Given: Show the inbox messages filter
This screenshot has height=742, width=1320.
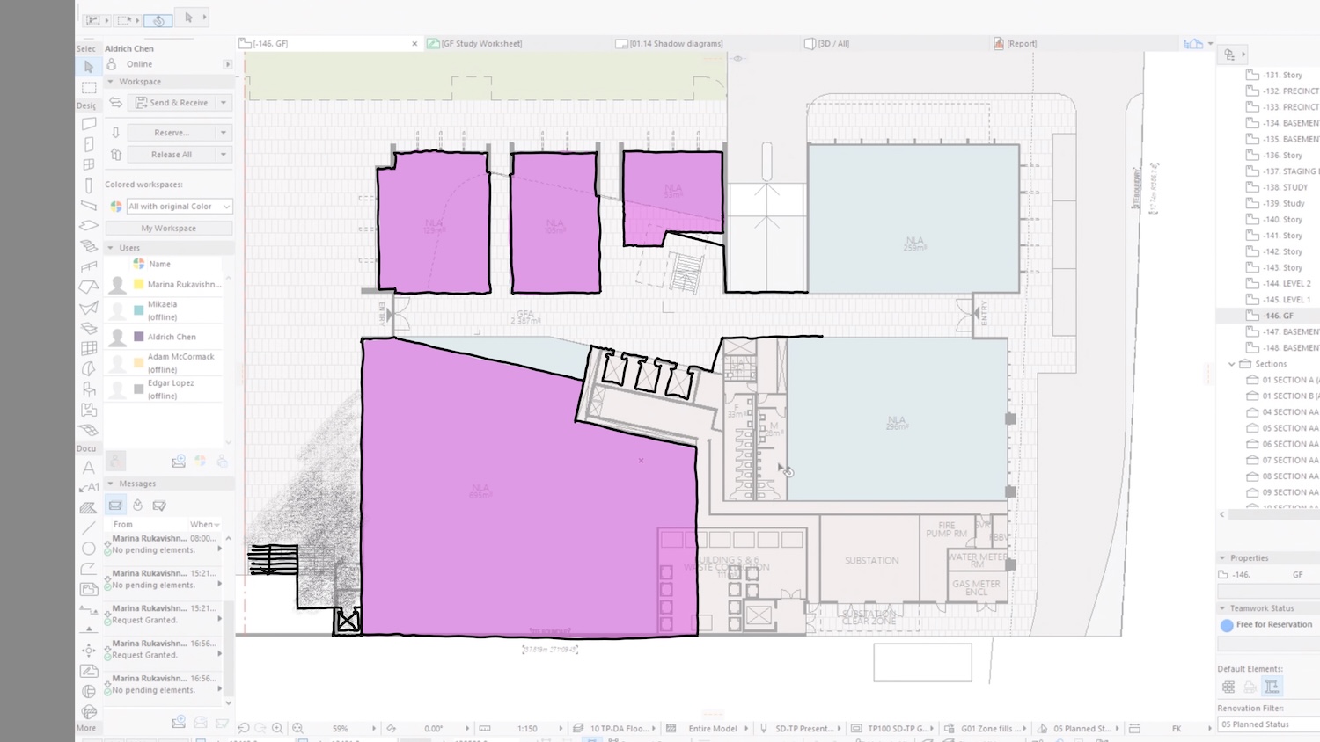Looking at the screenshot, I should [x=115, y=506].
